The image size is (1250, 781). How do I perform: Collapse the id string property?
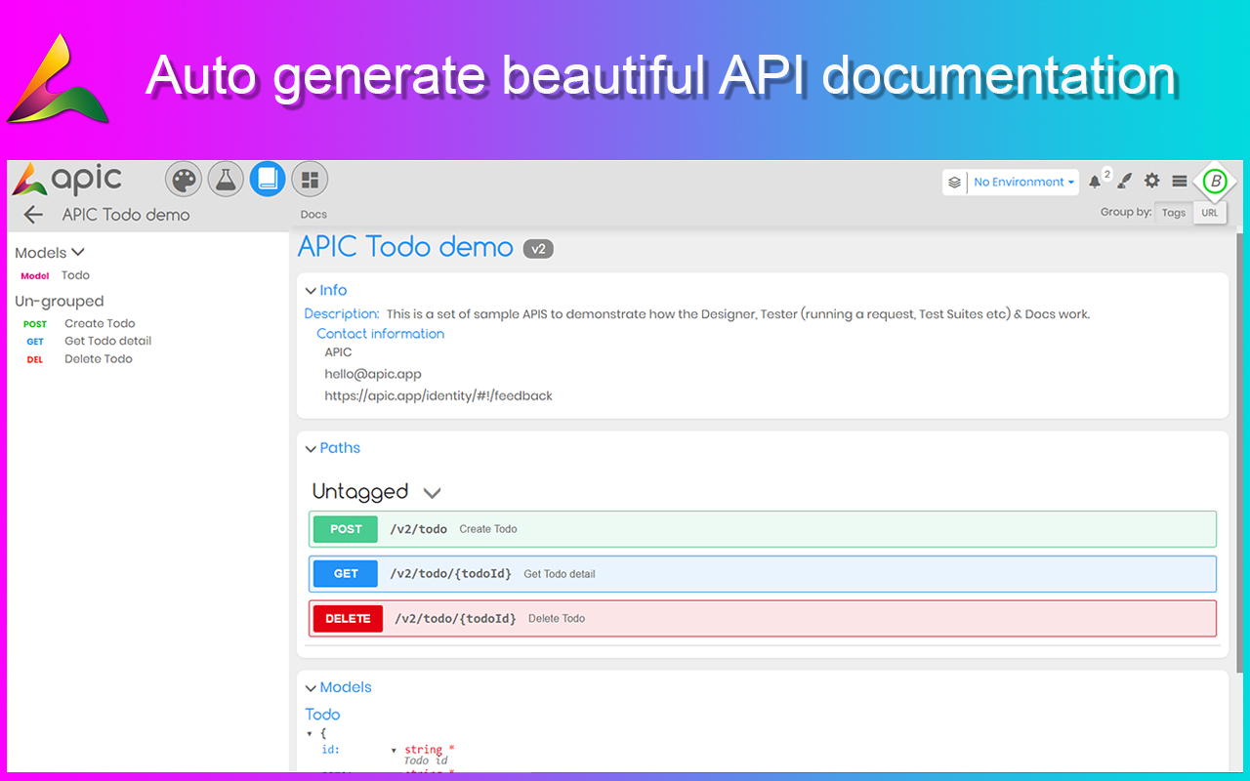(394, 751)
